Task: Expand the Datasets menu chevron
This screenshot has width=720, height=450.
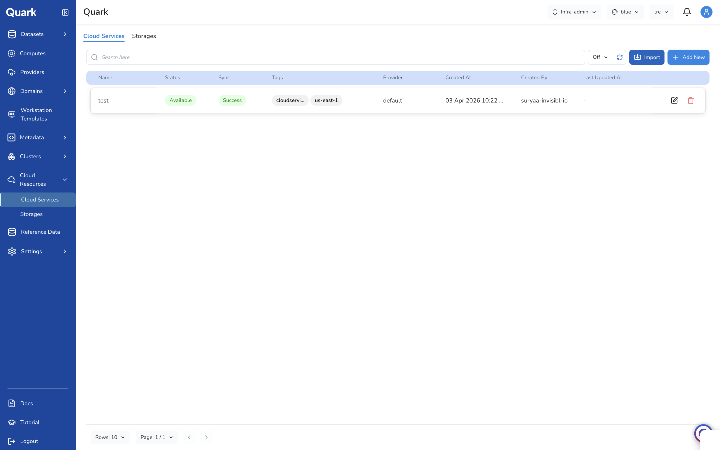Action: 65,34
